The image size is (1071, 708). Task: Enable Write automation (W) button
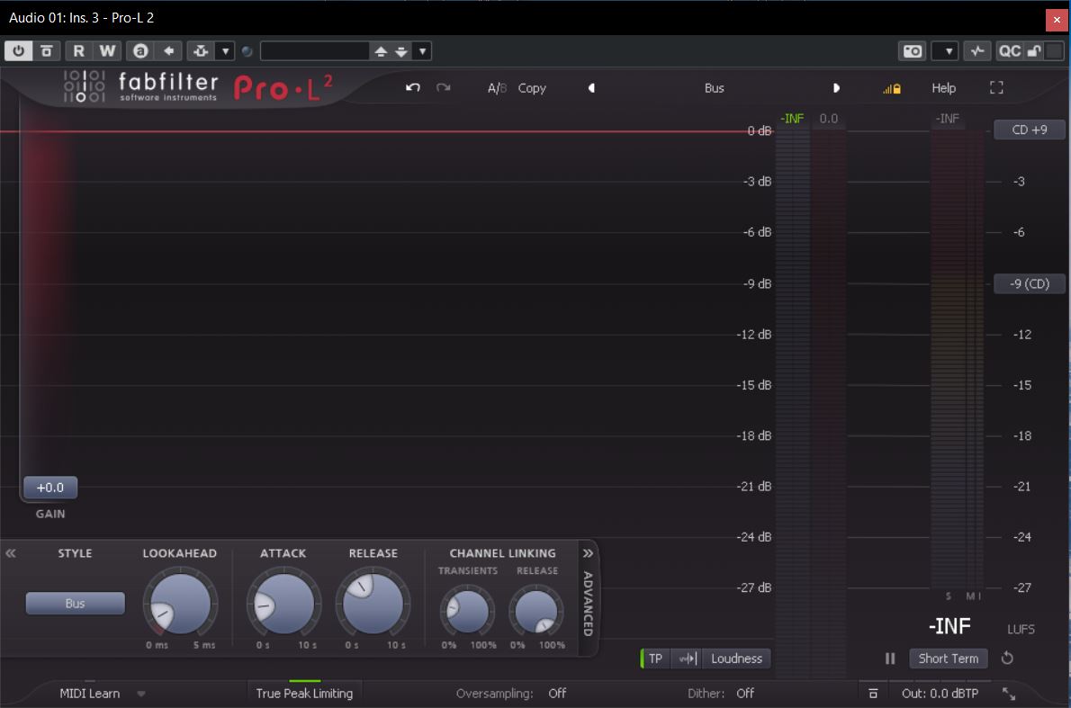click(107, 50)
